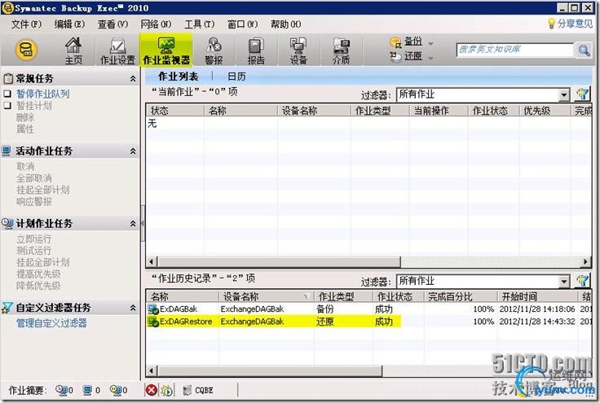Select the ExDAGBak history row name
Image resolution: width=600 pixels, height=403 pixels.
[179, 309]
